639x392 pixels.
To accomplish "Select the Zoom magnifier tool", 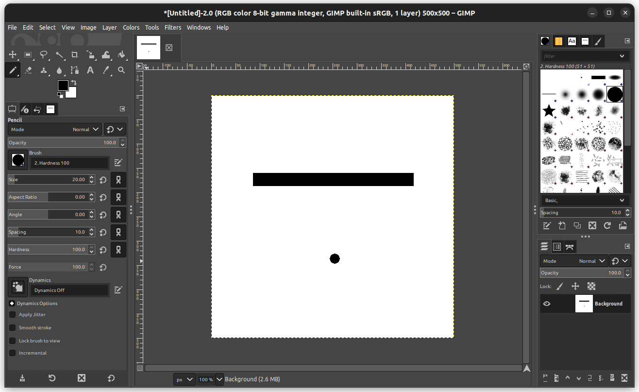I will (121, 70).
